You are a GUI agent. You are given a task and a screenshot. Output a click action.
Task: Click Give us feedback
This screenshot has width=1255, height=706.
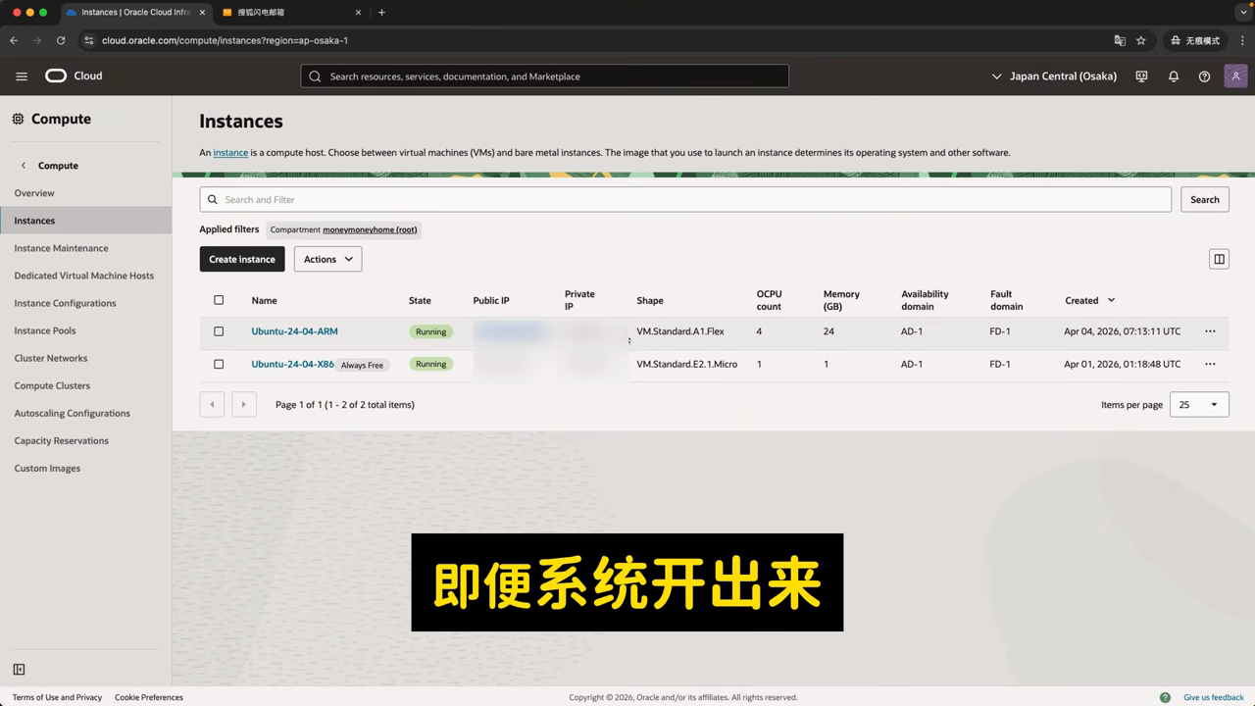[1214, 697]
